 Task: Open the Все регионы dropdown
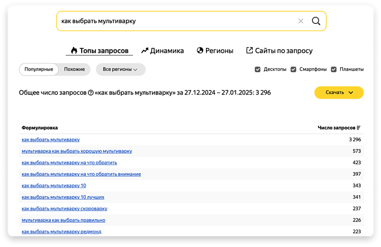pos(120,69)
